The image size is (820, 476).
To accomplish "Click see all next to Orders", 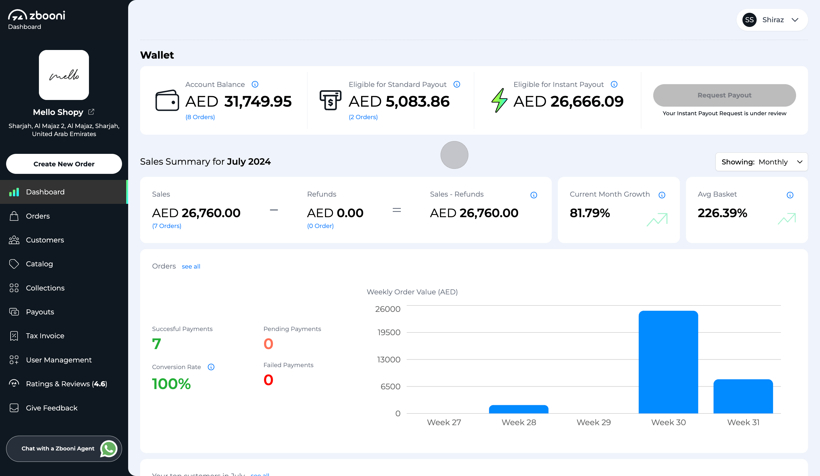I will (191, 267).
